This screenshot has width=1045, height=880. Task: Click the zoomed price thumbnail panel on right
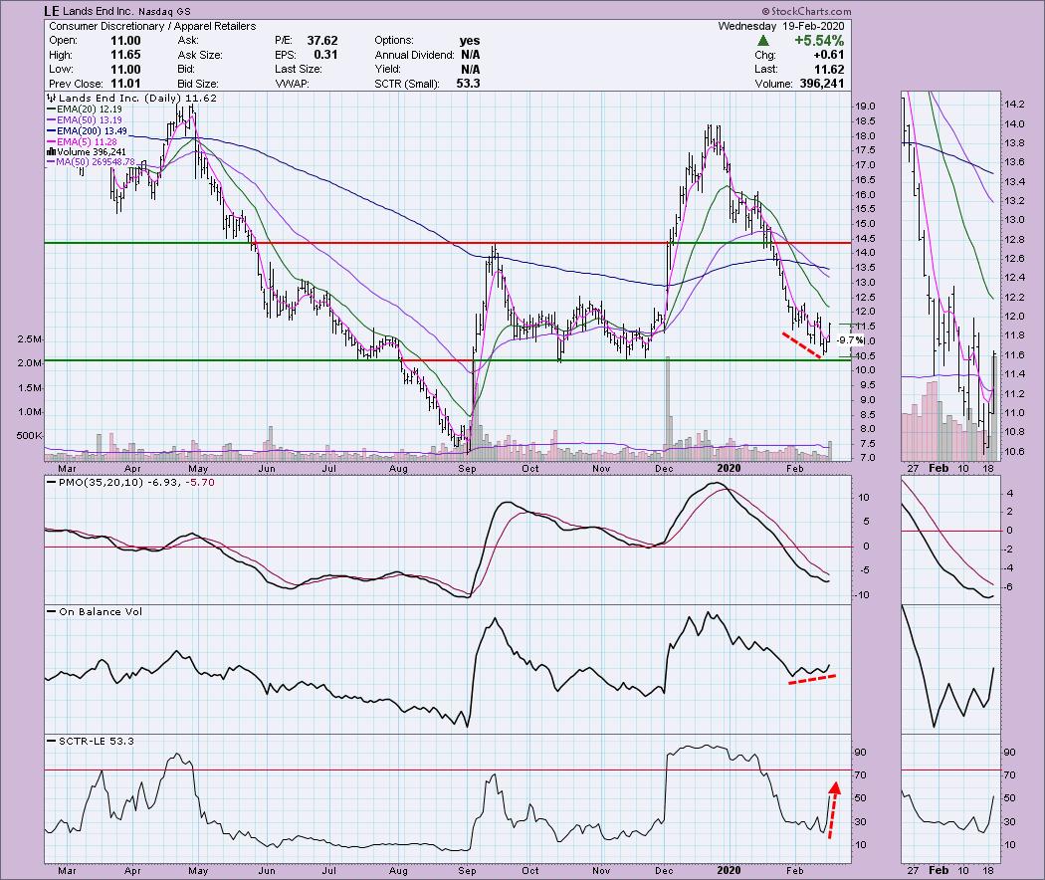click(x=951, y=276)
